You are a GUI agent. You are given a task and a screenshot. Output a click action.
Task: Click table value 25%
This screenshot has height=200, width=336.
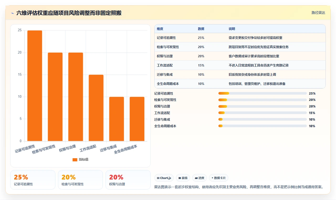201,38
